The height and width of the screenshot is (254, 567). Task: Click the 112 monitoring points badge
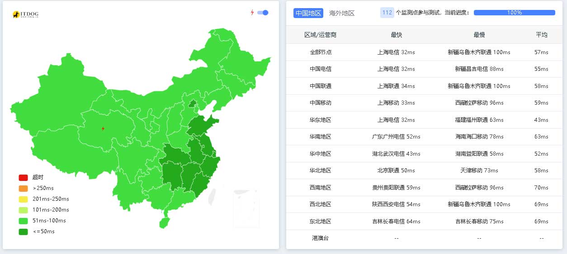tap(387, 13)
